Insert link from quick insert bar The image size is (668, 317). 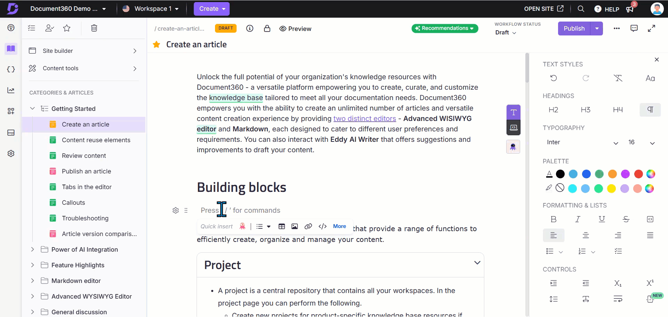click(308, 226)
